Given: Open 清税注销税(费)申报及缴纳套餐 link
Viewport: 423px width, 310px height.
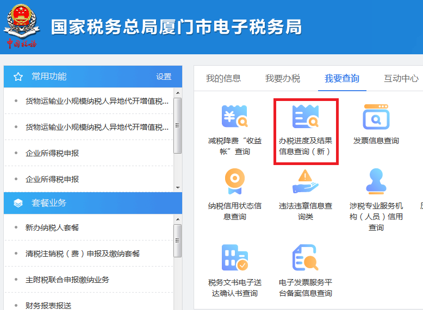Looking at the screenshot, I should [x=83, y=254].
